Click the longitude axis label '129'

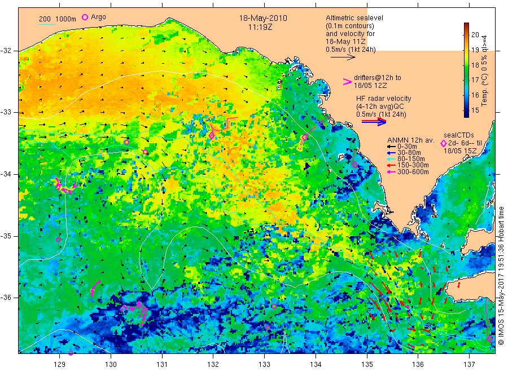point(60,365)
